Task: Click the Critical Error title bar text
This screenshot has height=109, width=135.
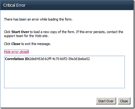Action: [x=14, y=5]
